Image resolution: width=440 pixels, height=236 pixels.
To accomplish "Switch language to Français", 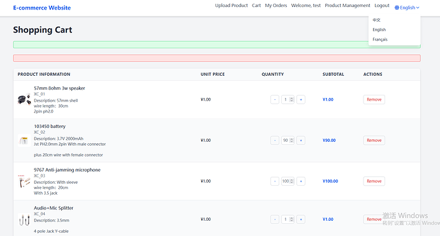I will 380,39.
